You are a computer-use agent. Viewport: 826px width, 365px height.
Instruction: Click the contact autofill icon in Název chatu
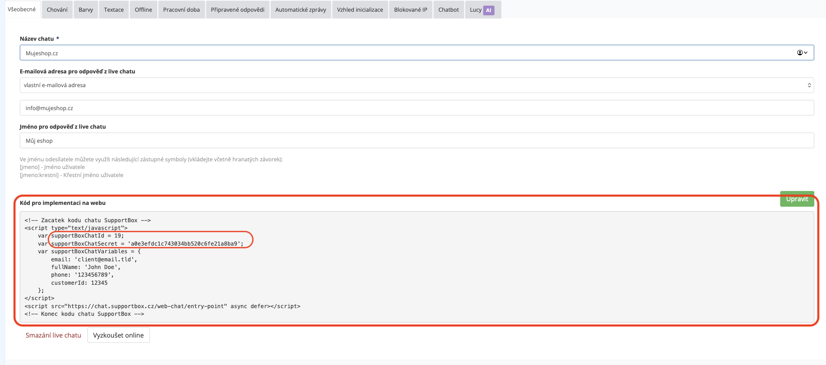coord(802,53)
